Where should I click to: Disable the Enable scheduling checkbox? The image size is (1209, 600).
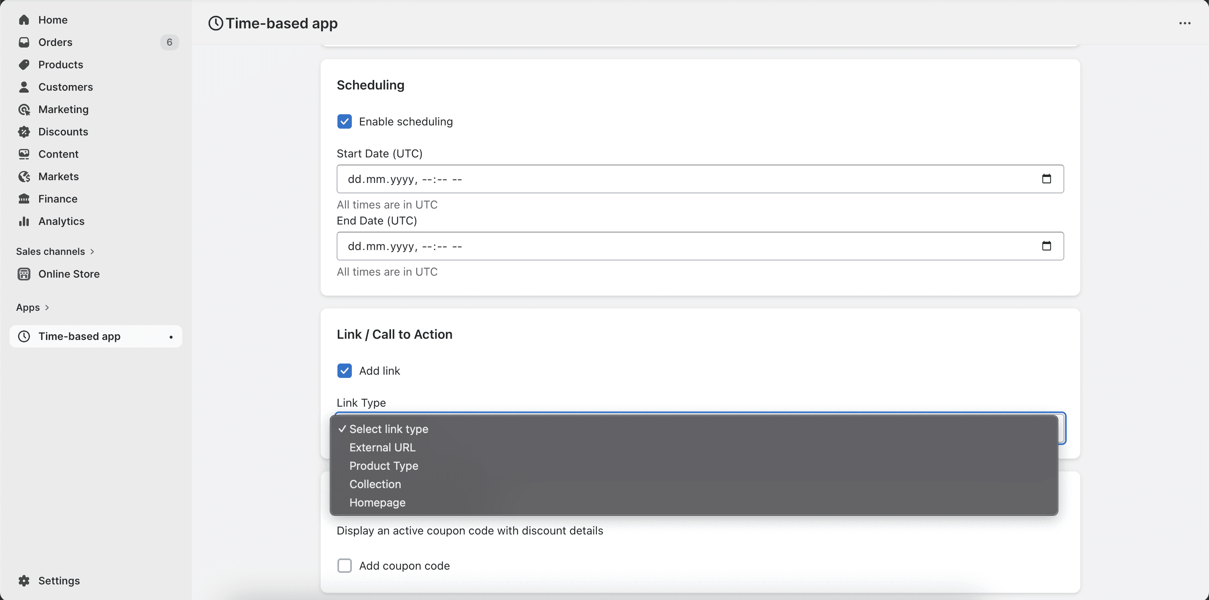345,121
